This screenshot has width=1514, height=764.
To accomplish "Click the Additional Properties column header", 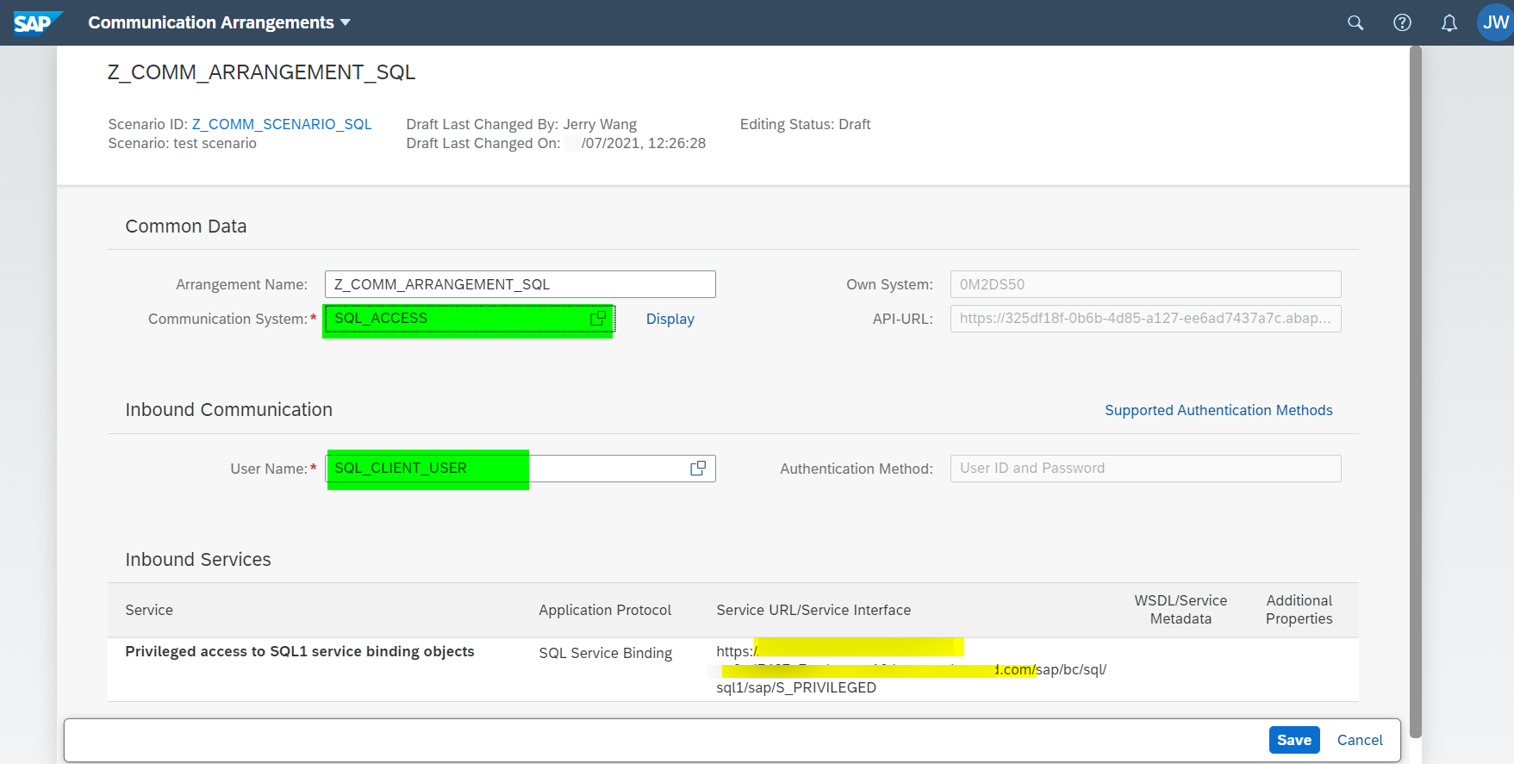I will pyautogui.click(x=1299, y=610).
